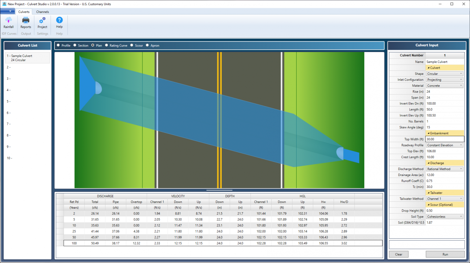
Task: Select the Culverts tab
Action: (24, 12)
